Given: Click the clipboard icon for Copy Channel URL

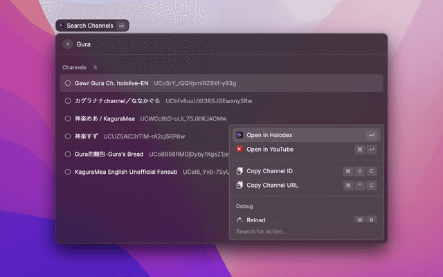Looking at the screenshot, I should (x=239, y=185).
